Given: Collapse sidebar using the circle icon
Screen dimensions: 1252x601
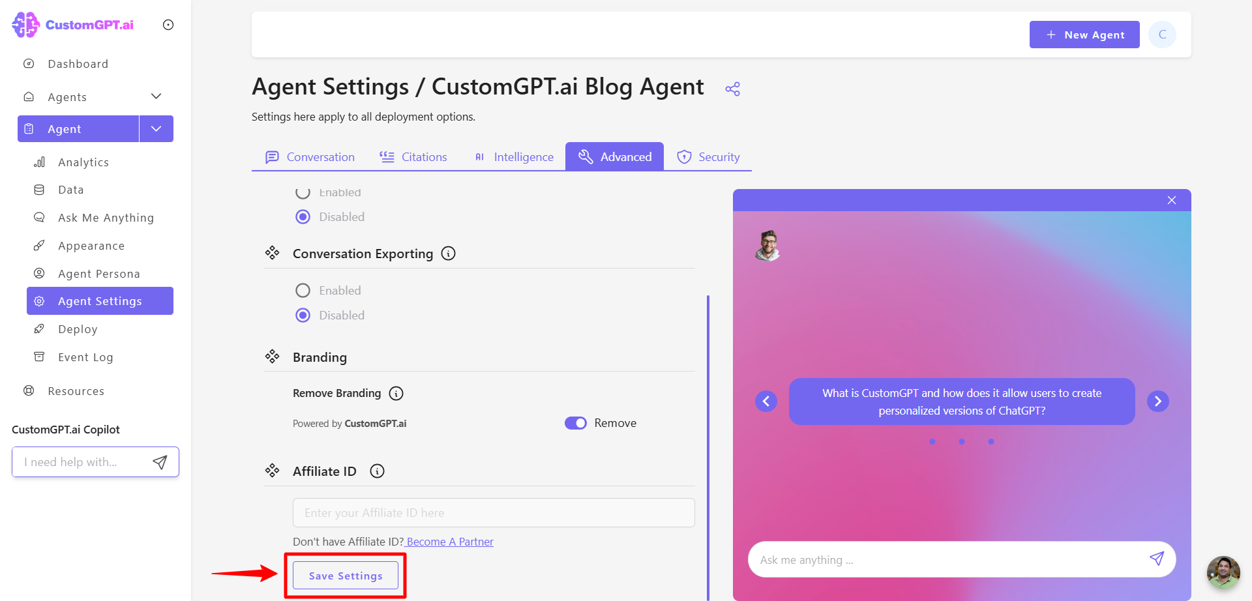Looking at the screenshot, I should [x=168, y=25].
